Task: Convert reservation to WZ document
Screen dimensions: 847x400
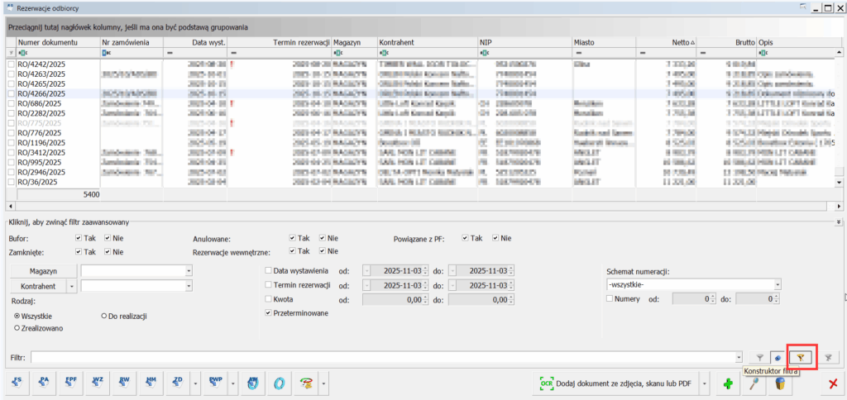Action: (98, 383)
